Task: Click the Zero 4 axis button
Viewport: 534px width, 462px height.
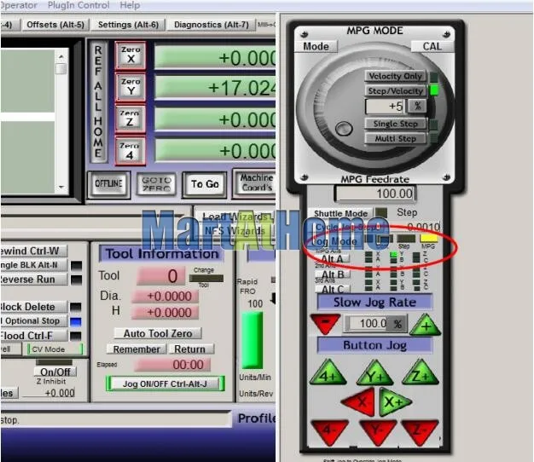Action: (x=130, y=151)
